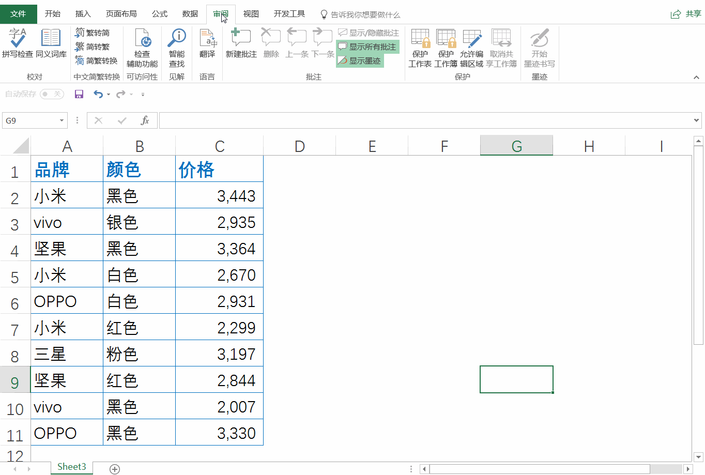705x475 pixels.
Task: Click the vertical scrollbar up arrow
Action: coord(698,141)
